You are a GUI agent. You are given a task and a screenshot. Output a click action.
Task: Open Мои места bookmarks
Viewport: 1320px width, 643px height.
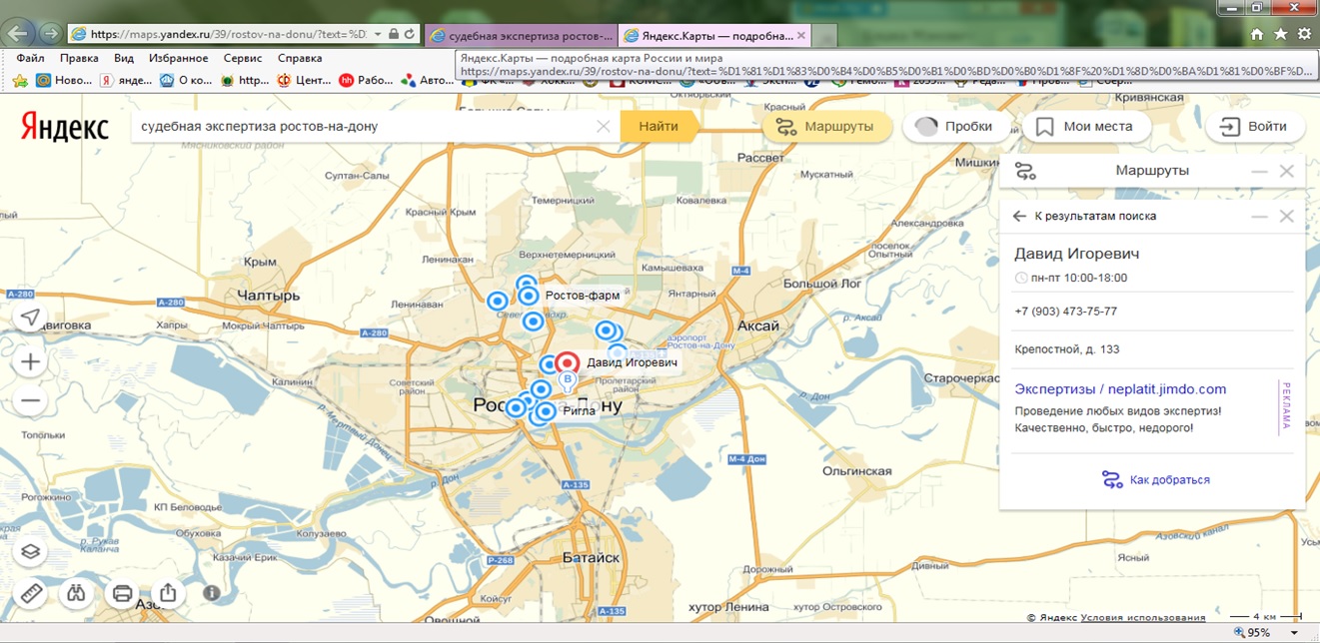[x=1085, y=127]
